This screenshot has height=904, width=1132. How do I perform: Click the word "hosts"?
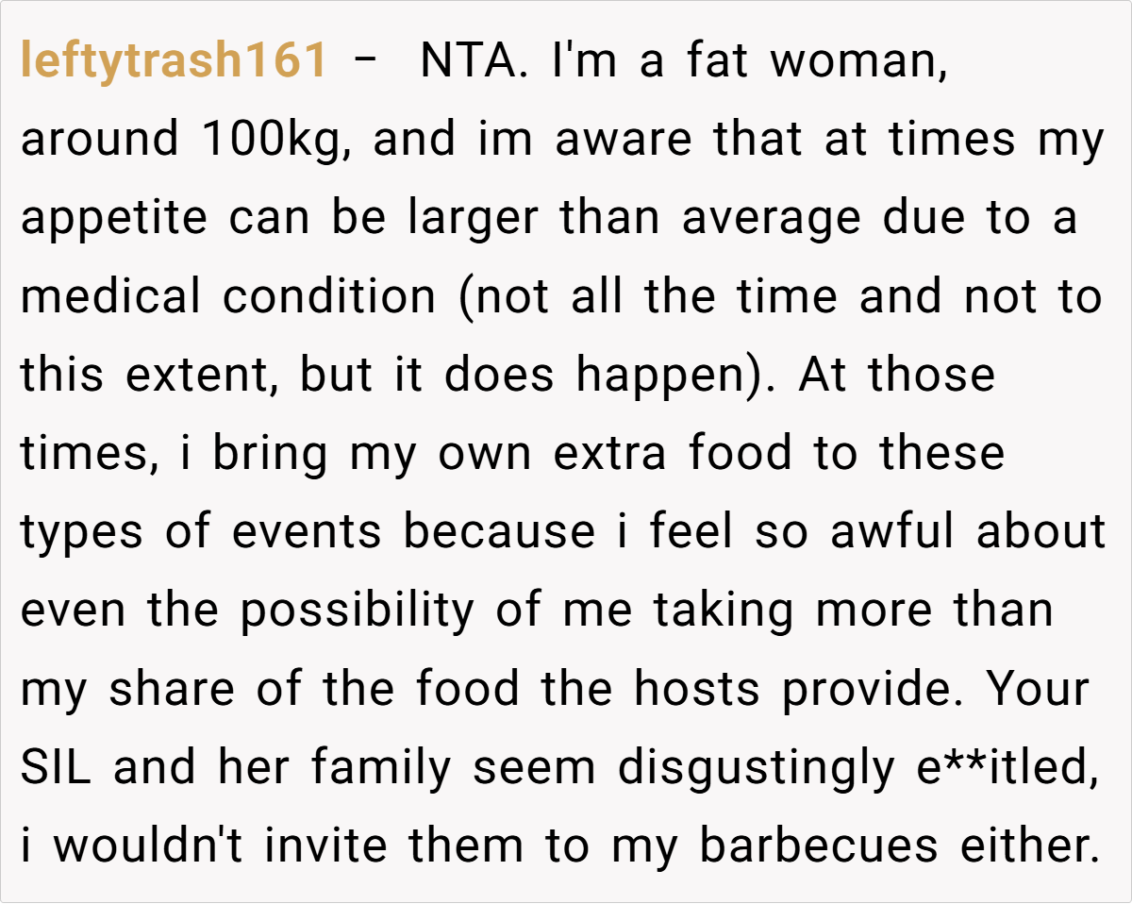coord(697,690)
